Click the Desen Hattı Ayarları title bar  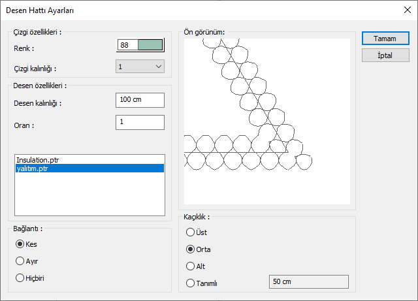196,10
